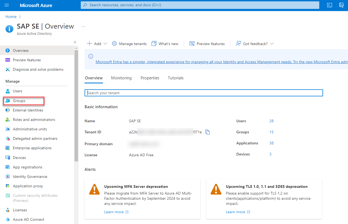Screen dimensions: 348x224
Task: Click Learn more under MFA Server deprecation
Action: click(116, 212)
